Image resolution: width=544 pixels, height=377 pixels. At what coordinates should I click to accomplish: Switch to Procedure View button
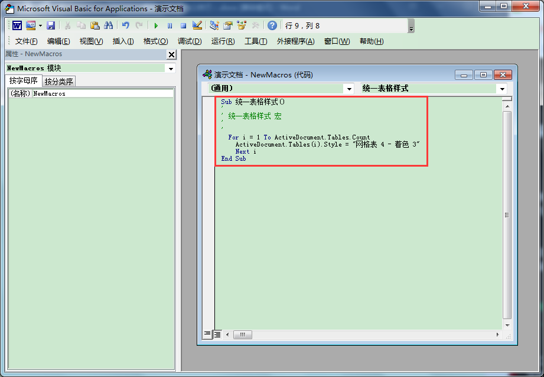[x=207, y=334]
